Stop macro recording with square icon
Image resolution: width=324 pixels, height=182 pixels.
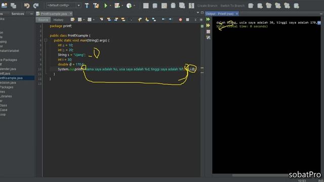coord(187,20)
